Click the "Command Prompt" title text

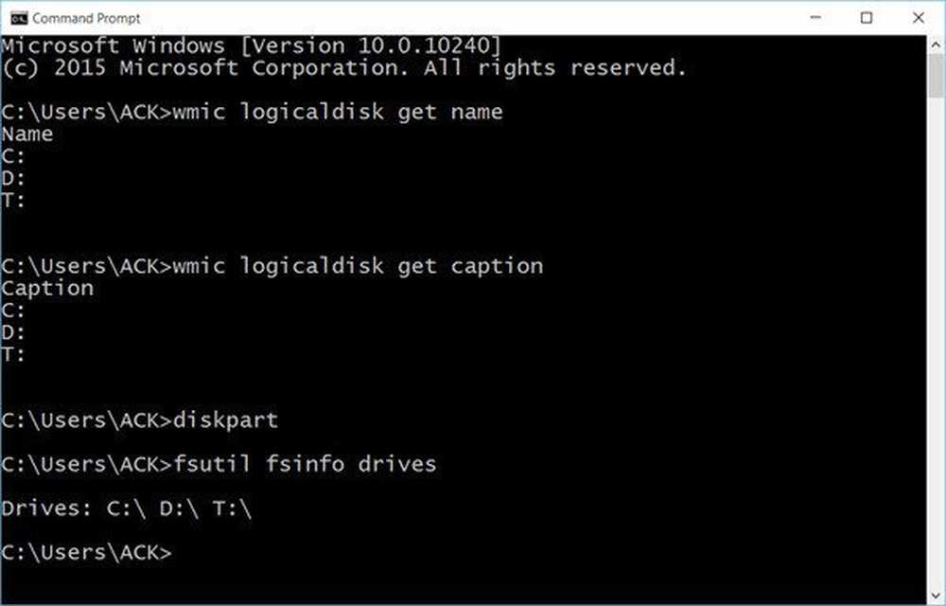pyautogui.click(x=86, y=18)
